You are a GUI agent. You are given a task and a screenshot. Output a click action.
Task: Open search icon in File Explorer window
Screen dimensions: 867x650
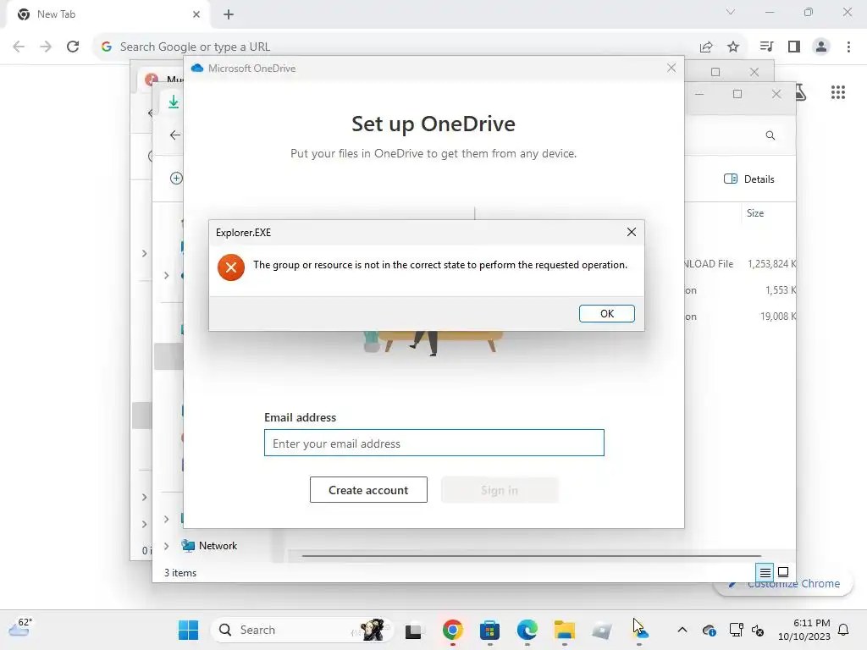(x=770, y=135)
